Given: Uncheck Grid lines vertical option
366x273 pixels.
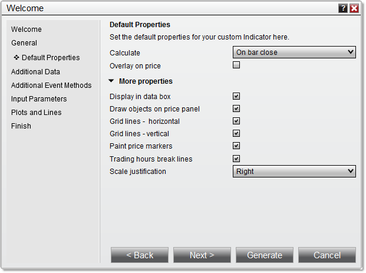Looking at the screenshot, I should (x=236, y=133).
